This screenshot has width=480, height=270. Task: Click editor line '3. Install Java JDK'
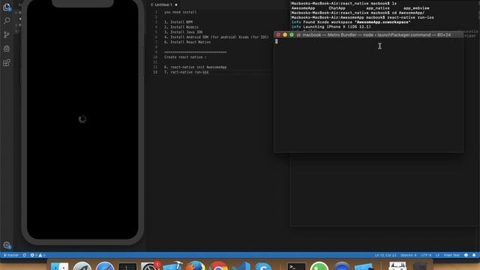pyautogui.click(x=183, y=31)
